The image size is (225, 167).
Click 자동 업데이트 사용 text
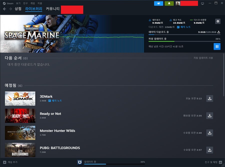coord(203,58)
